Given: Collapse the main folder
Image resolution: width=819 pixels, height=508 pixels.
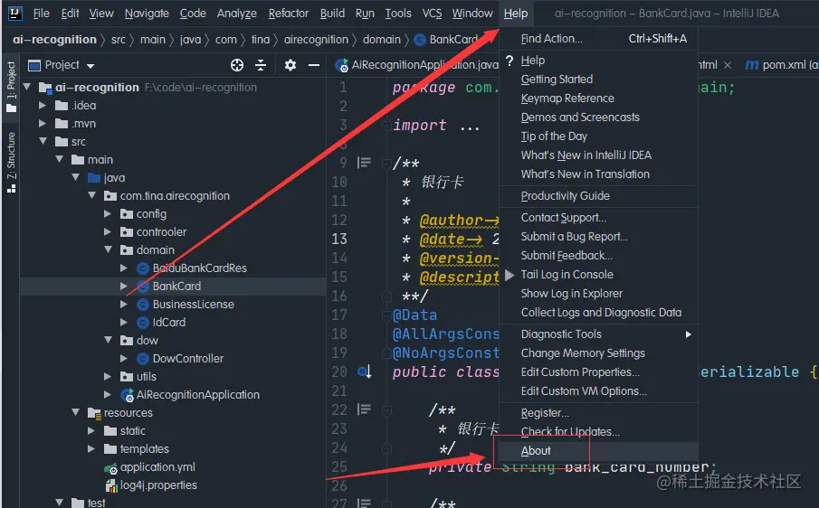Looking at the screenshot, I should click(60, 160).
